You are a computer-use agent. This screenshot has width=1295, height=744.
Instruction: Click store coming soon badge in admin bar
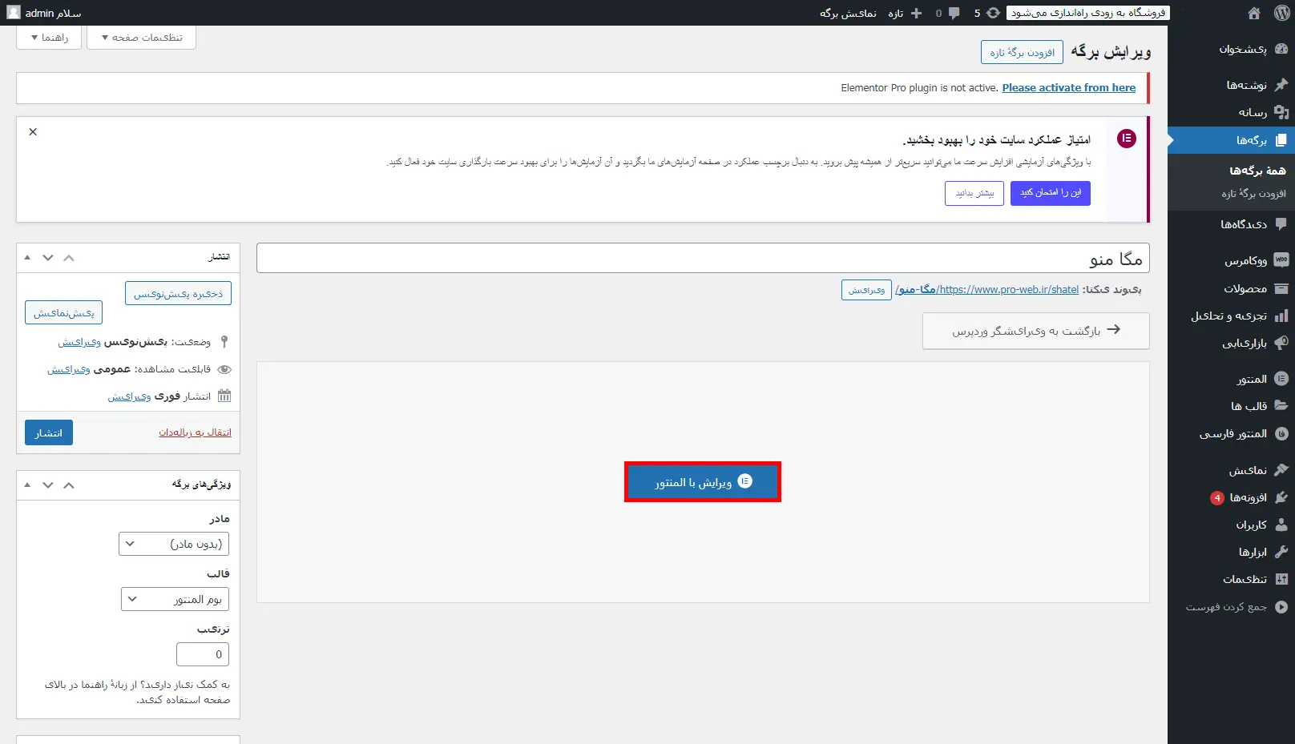click(1087, 13)
